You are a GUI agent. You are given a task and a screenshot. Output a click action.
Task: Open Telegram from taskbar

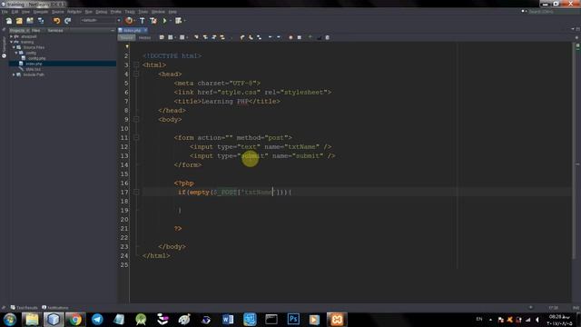(97, 320)
